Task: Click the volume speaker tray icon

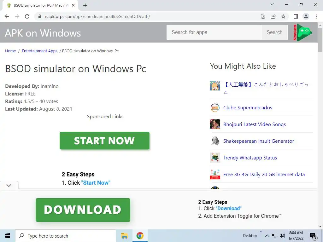Action: [282, 236]
